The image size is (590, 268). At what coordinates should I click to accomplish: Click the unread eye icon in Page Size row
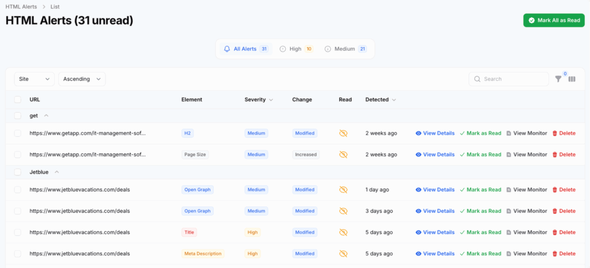(343, 155)
